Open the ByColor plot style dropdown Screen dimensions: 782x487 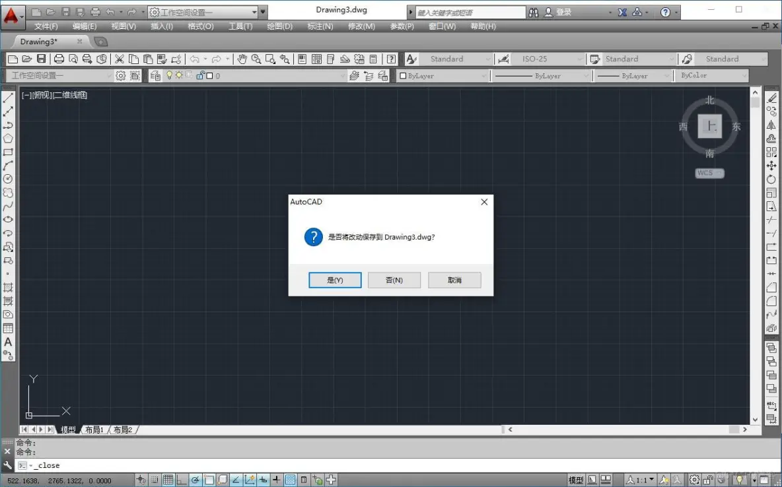click(711, 76)
